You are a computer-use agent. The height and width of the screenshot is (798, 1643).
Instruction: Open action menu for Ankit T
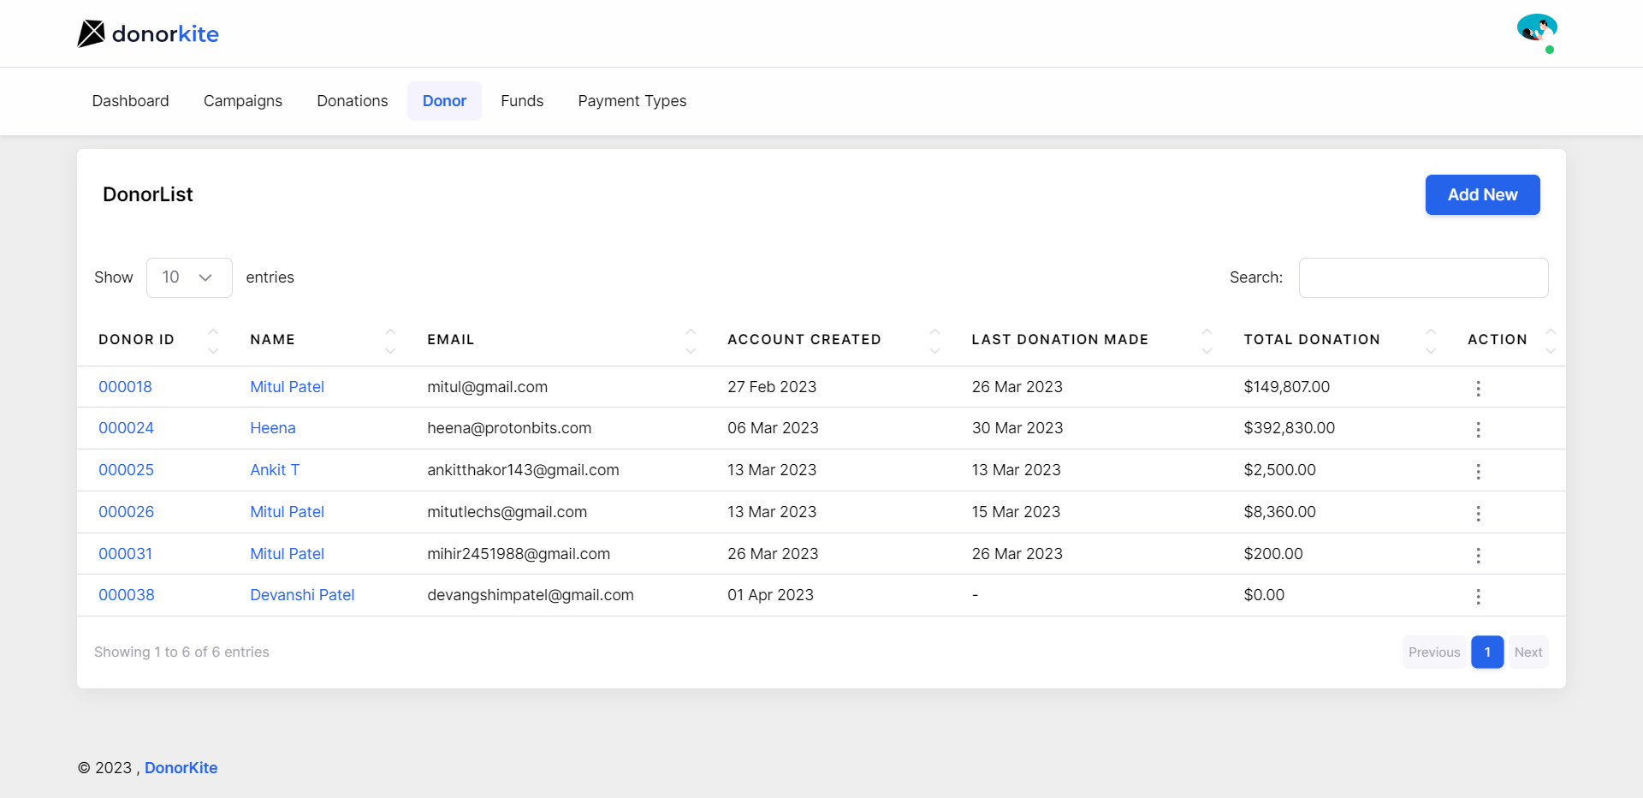(1478, 471)
